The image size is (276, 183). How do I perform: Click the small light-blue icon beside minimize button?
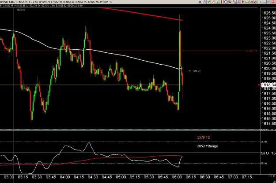260,2
